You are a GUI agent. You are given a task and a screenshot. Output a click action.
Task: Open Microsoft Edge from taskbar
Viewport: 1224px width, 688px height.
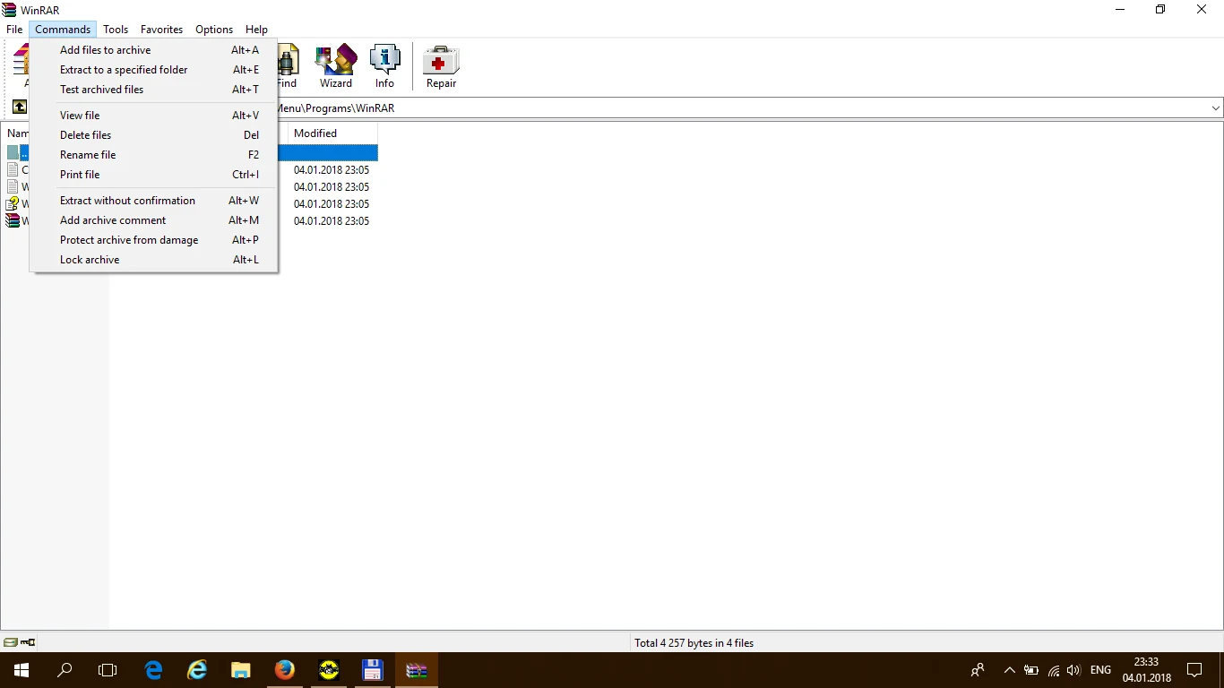click(153, 670)
